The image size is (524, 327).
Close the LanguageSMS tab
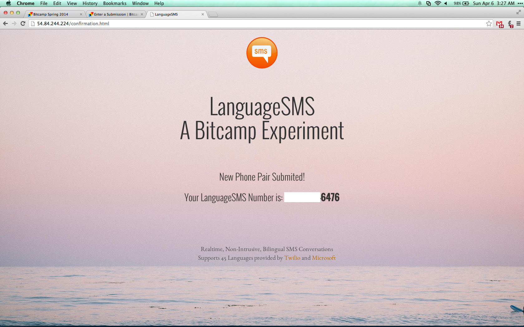(x=203, y=14)
